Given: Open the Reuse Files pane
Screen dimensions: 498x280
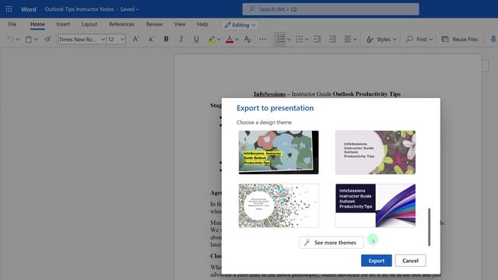Looking at the screenshot, I should (x=460, y=39).
